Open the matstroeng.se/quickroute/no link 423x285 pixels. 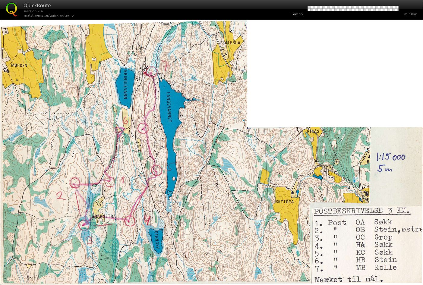[x=49, y=15]
